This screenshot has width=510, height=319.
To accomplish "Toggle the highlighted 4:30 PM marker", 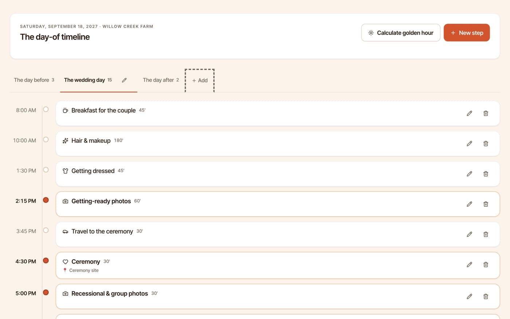I will [46, 260].
